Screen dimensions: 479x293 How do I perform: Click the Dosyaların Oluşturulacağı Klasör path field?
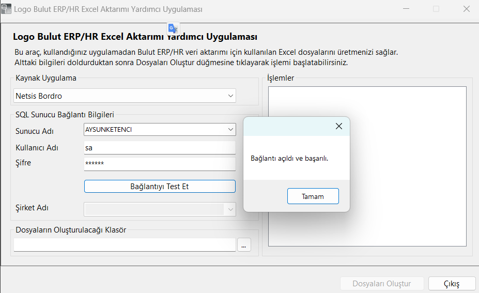(125, 245)
